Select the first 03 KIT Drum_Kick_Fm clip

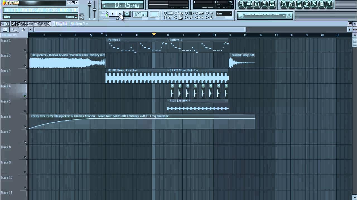(x=136, y=76)
